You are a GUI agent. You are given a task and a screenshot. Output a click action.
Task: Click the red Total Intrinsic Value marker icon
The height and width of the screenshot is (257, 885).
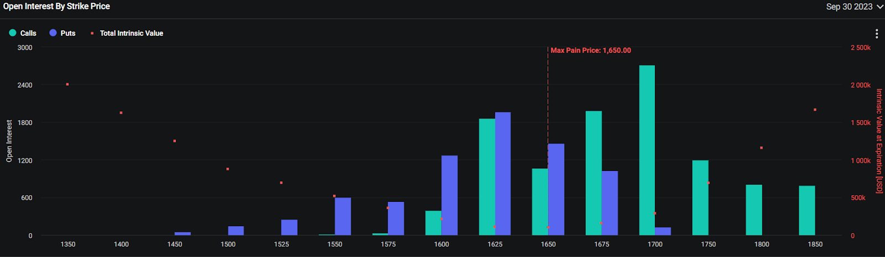click(92, 33)
